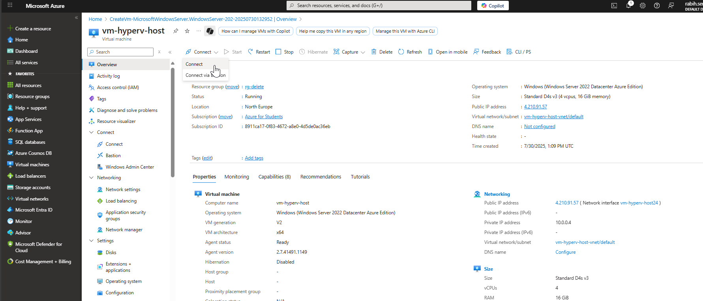Click Manage this VM with Azure CLI
This screenshot has height=301, width=703.
[x=405, y=31]
